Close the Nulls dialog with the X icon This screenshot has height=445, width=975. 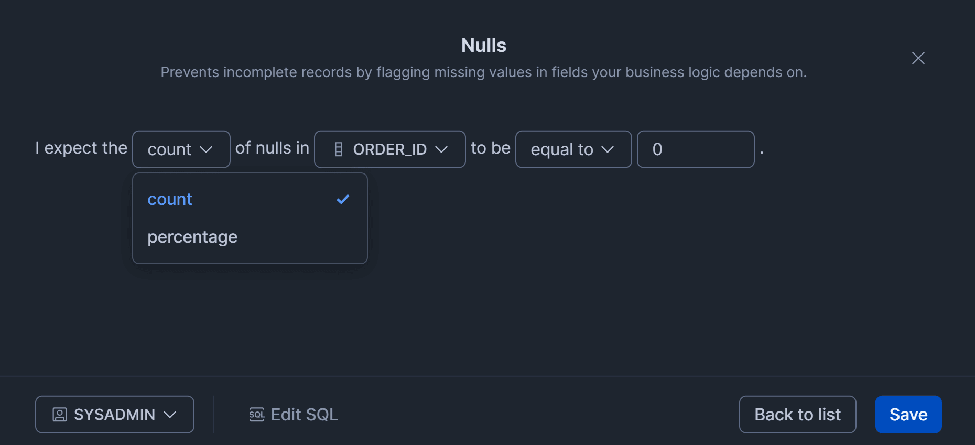[x=918, y=58]
